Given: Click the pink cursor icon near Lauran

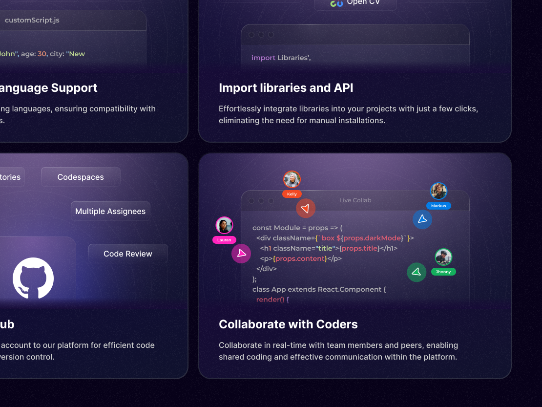Looking at the screenshot, I should (x=241, y=254).
